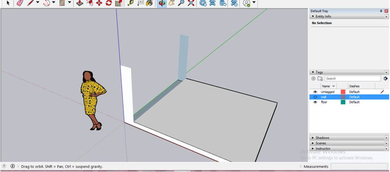Collapse the Entity Info panel
Viewport: 390px width, 172px height.
(x=313, y=16)
